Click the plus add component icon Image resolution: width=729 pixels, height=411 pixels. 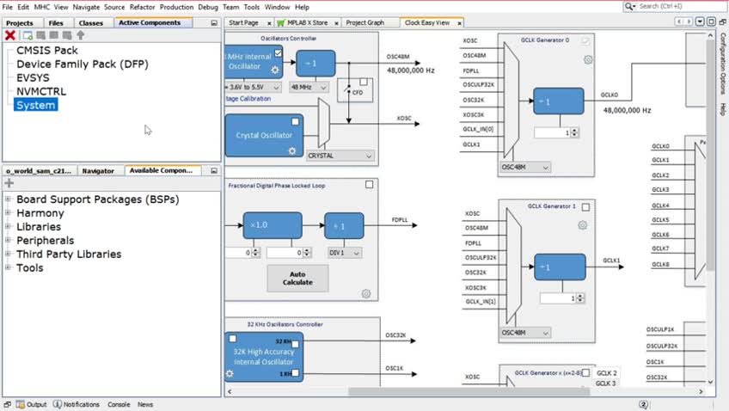point(9,183)
